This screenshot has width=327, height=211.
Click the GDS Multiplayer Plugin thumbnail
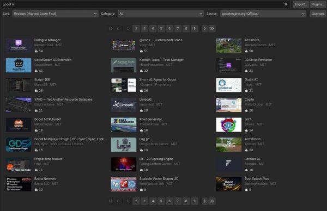pos(19,145)
